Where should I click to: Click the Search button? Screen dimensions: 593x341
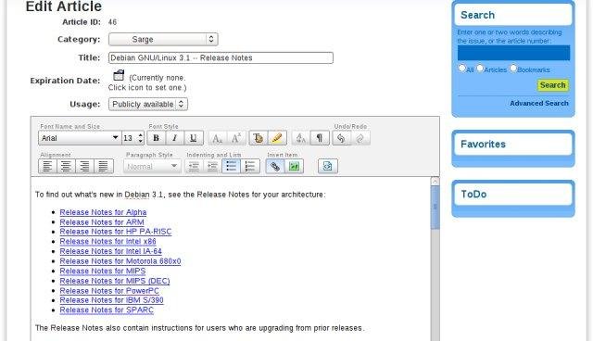click(552, 85)
